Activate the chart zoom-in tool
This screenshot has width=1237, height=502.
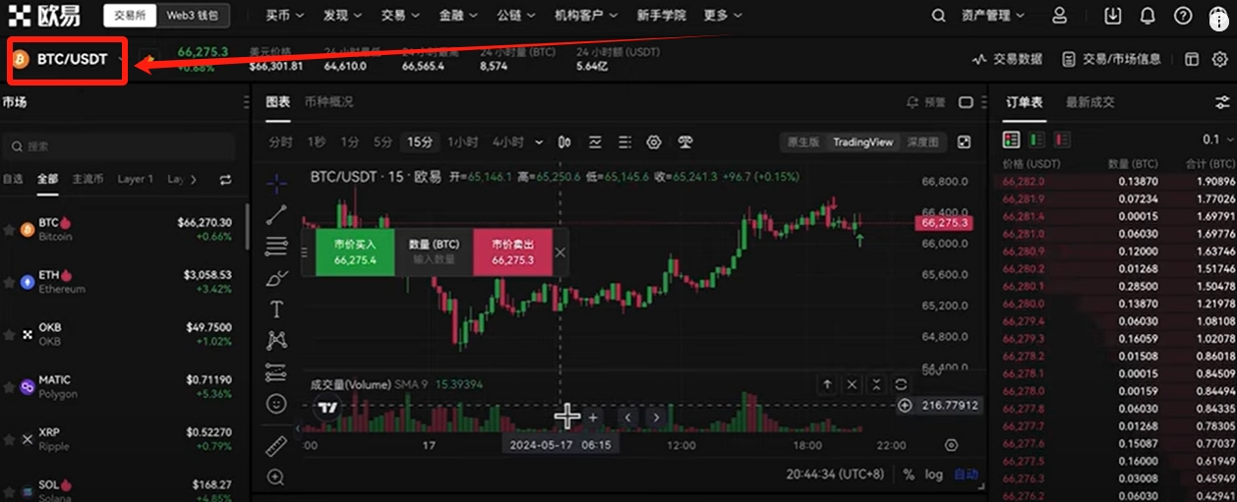click(x=276, y=477)
